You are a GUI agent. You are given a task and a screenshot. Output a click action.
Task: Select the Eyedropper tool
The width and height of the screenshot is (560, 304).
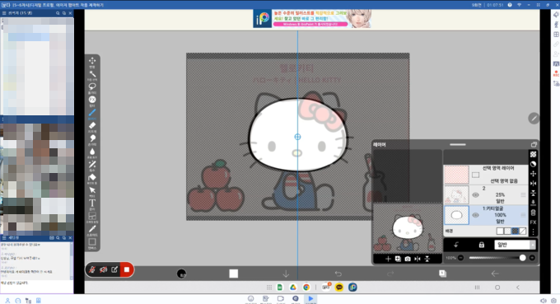[92, 229]
